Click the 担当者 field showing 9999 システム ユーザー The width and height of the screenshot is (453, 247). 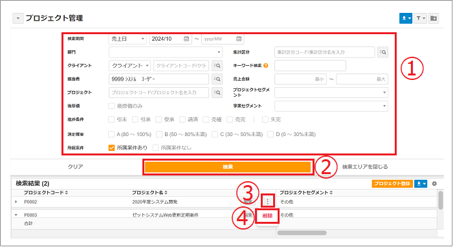[159, 79]
